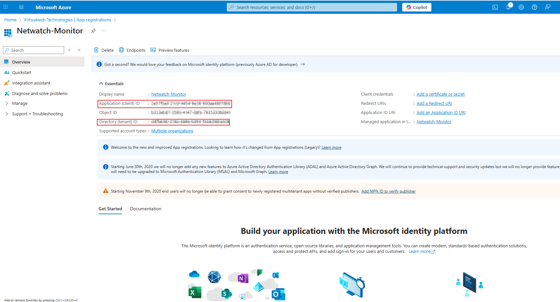Open the Azure portal waffle menu icon
Screen dimensions: 560x302
click(6, 7)
